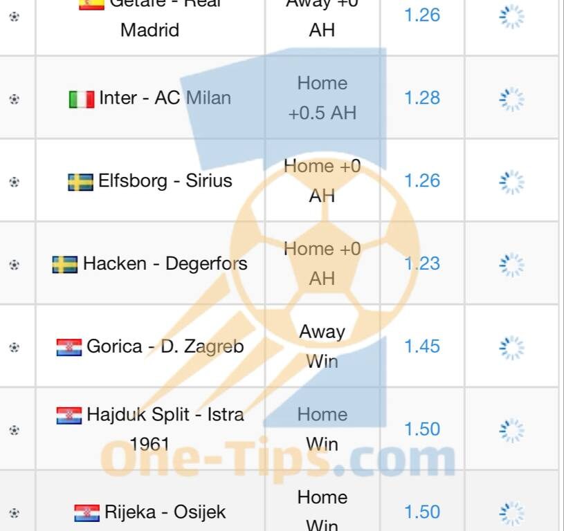Click the Croatia flag beside Gorica
The width and height of the screenshot is (564, 531).
pyautogui.click(x=69, y=347)
